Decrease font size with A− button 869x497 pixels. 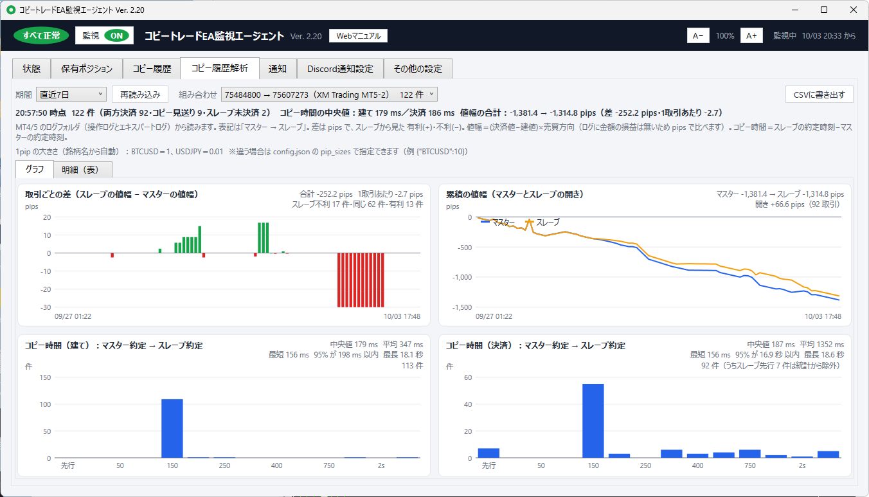[698, 36]
